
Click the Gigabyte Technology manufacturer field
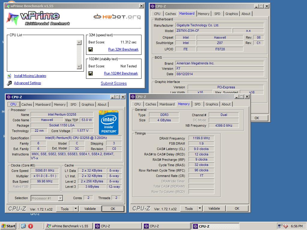pyautogui.click(x=220, y=25)
